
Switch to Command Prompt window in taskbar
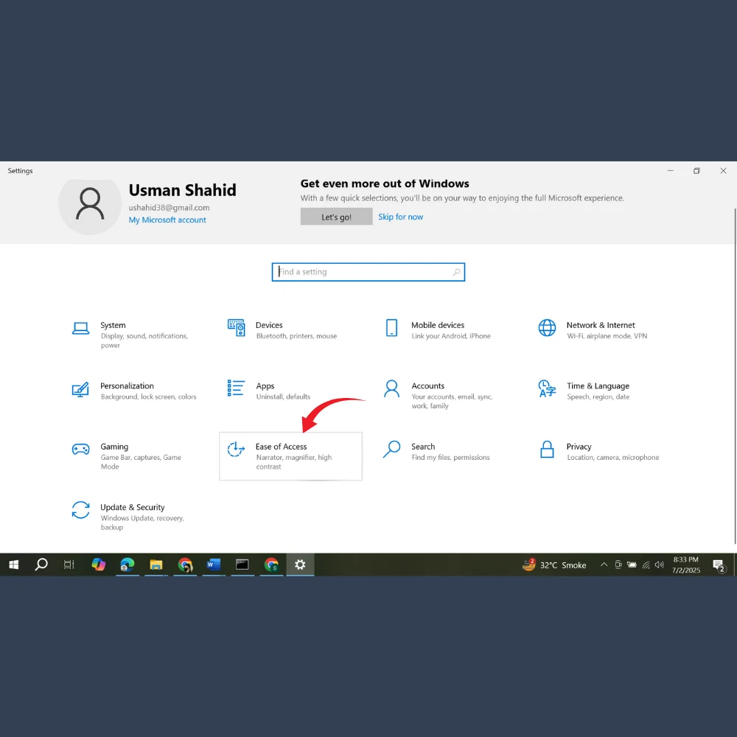coord(242,565)
